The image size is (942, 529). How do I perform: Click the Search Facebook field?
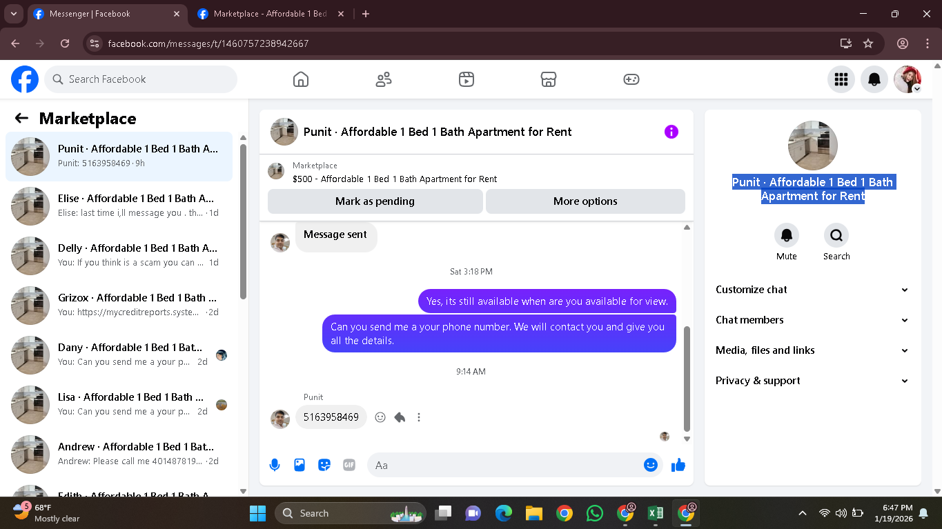(141, 79)
